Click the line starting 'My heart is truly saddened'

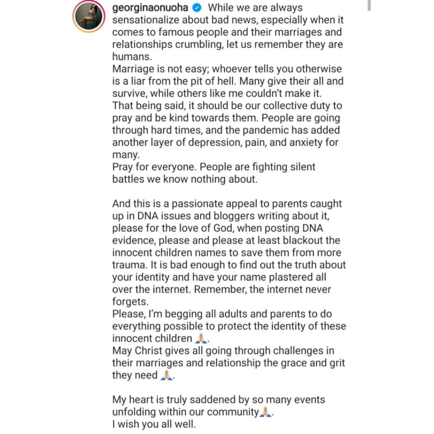pos(219,400)
